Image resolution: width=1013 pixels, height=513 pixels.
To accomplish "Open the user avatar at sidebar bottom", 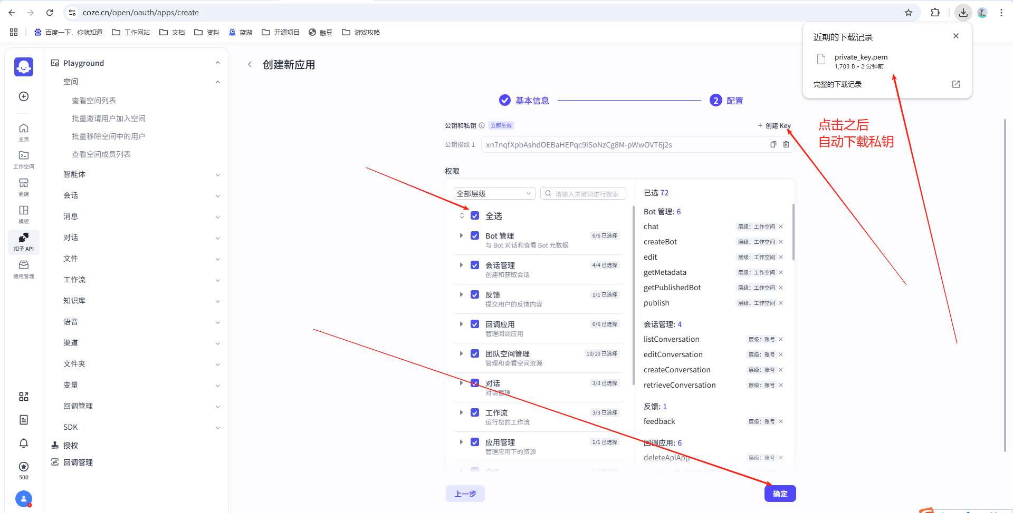I will [x=24, y=498].
